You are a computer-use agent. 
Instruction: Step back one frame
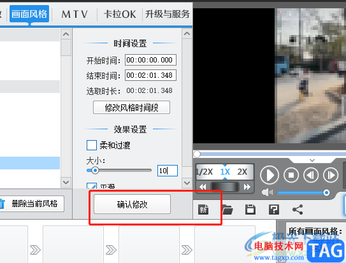pos(311,175)
